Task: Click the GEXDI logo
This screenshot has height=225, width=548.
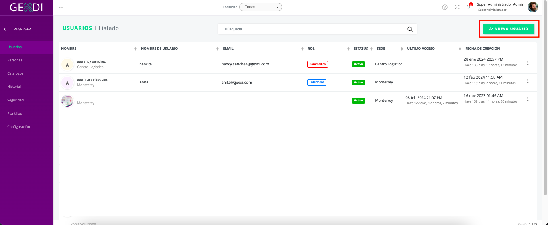Action: point(26,7)
